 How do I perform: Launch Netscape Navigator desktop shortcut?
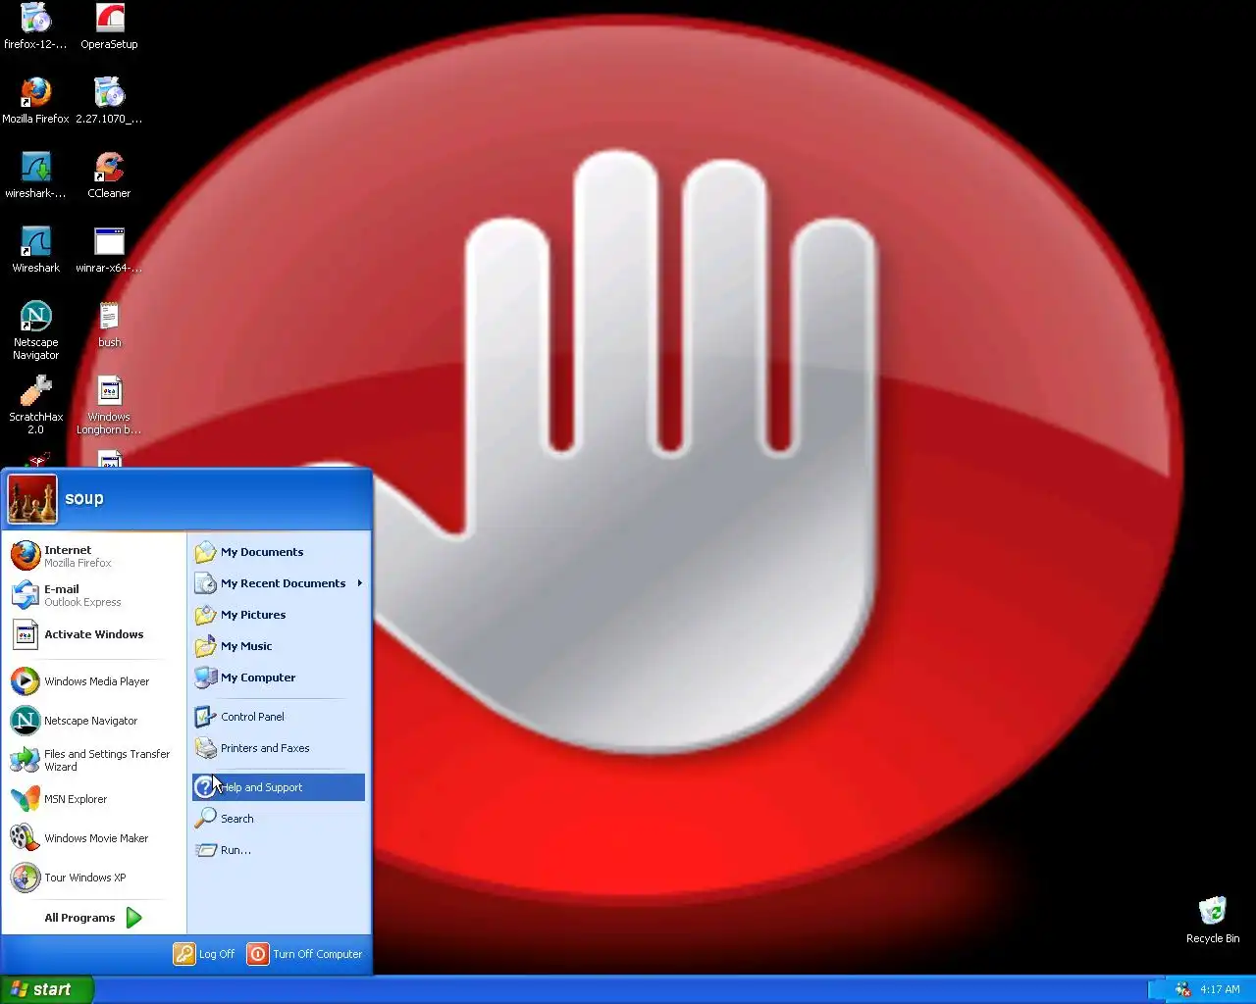click(x=35, y=330)
